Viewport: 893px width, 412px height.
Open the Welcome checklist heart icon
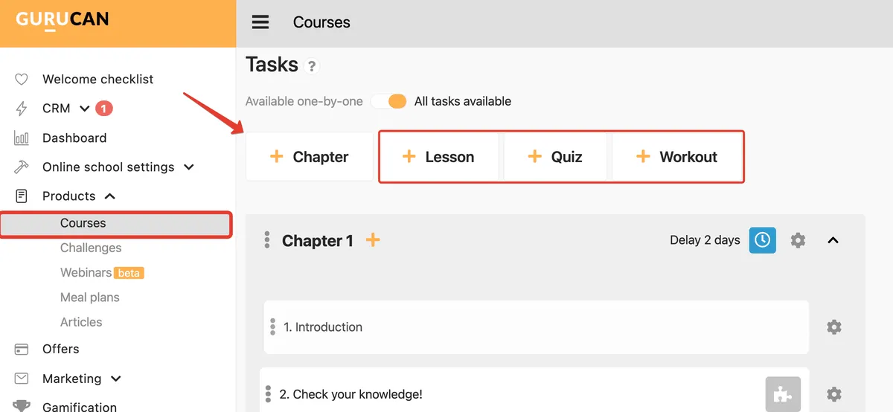click(22, 79)
